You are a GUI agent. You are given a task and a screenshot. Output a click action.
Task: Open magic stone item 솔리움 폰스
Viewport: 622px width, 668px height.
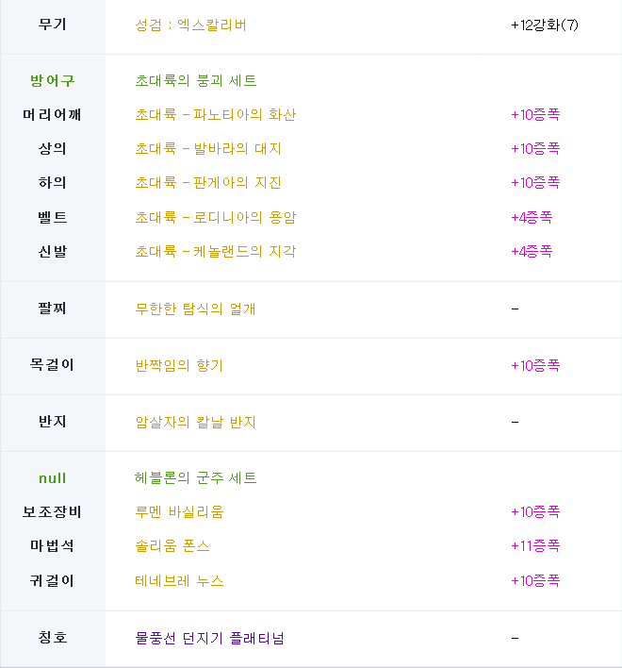[x=172, y=545]
